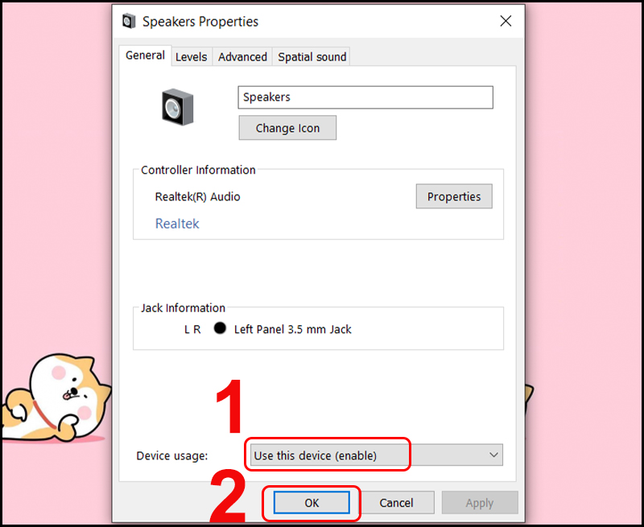The image size is (644, 527).
Task: Click the Left Panel 3.5 mm Jack label
Action: 293,329
